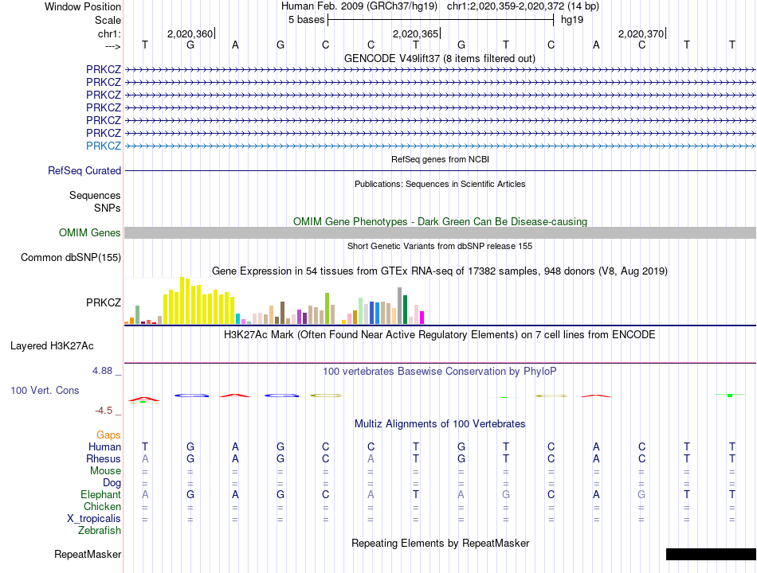Click 'Human Feb. 2009 (GRCh37/hg19)' assembly text
The height and width of the screenshot is (573, 757).
[359, 6]
